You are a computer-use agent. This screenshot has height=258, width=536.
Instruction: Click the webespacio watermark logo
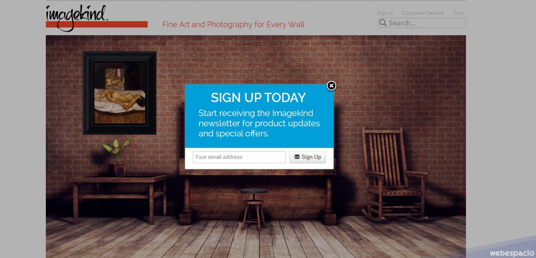512,253
